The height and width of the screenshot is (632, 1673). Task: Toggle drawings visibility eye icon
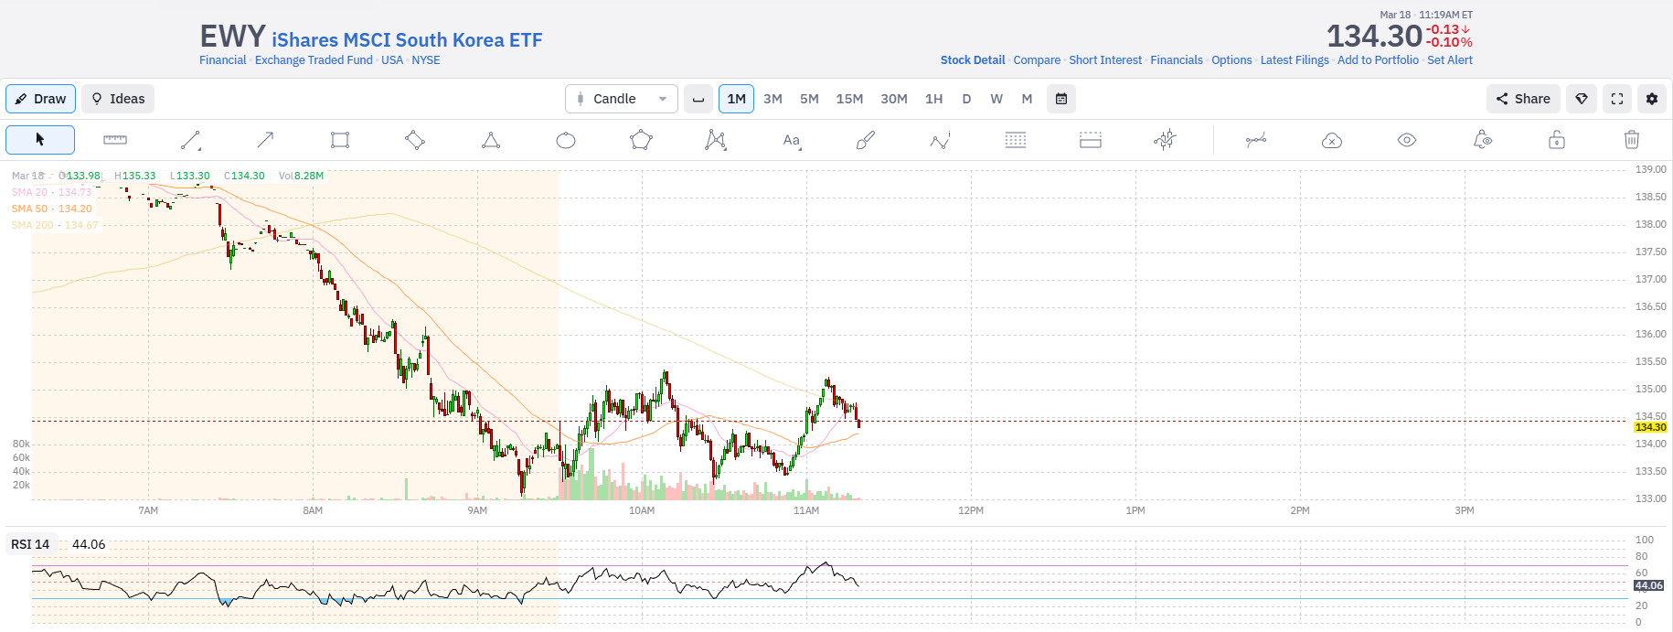1407,140
